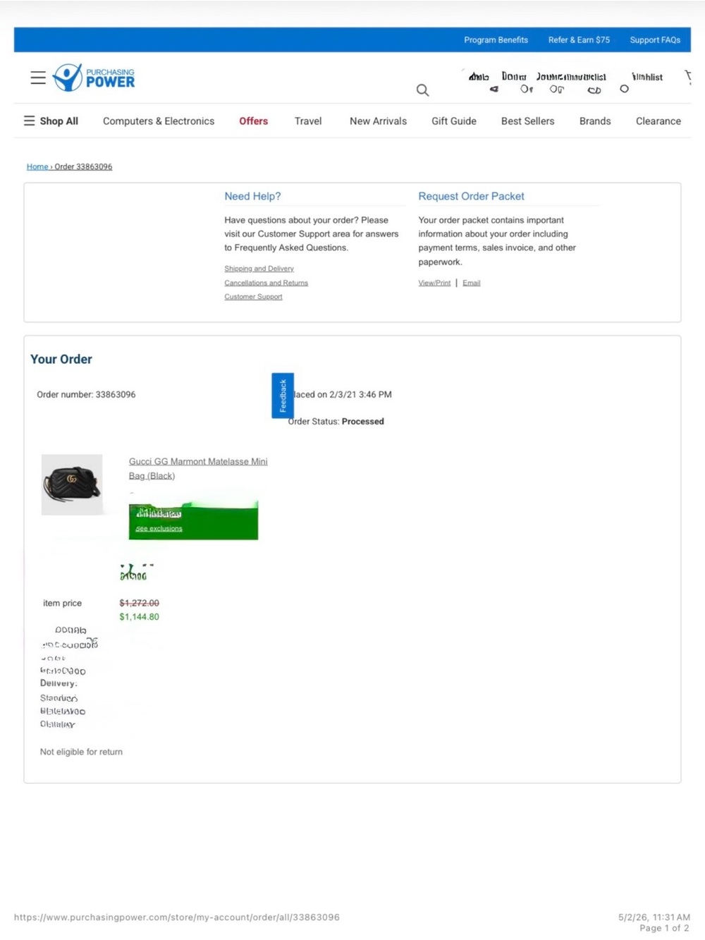Open the blue Feedback tab
The height and width of the screenshot is (940, 705).
283,396
